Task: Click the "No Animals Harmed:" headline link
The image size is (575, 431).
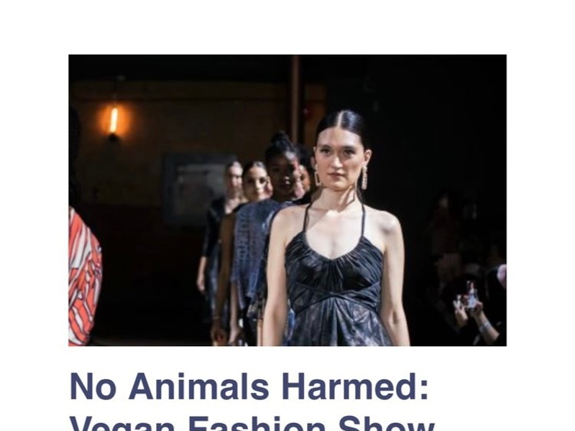Action: tap(249, 386)
